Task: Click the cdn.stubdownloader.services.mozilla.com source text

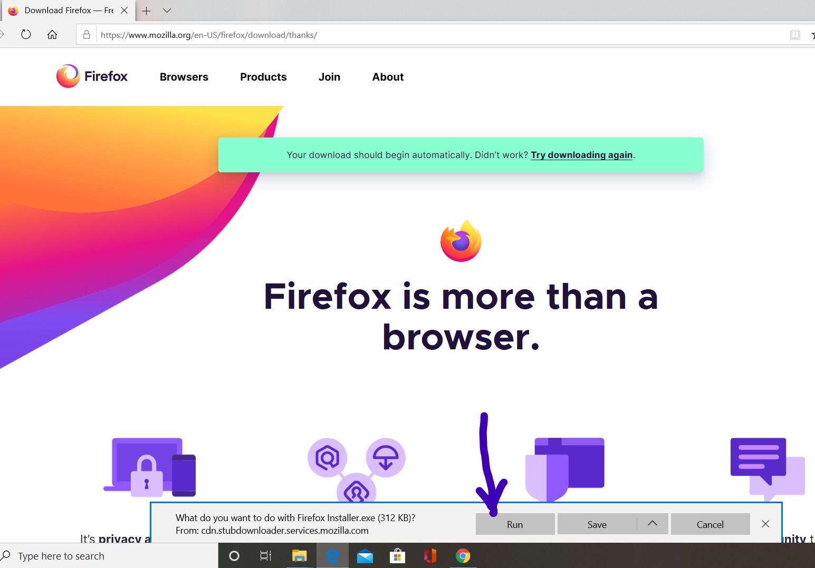Action: coord(285,531)
